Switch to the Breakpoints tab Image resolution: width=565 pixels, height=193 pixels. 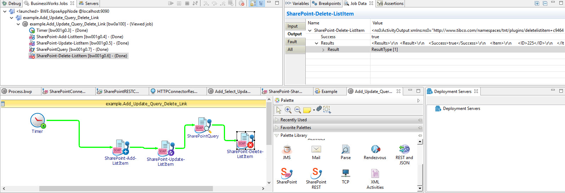pos(326,4)
